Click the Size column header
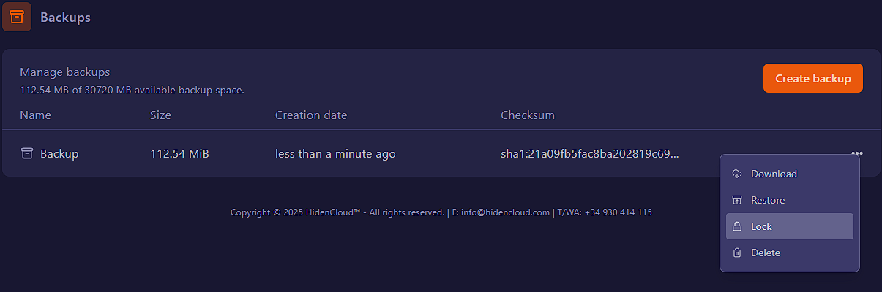 [160, 115]
